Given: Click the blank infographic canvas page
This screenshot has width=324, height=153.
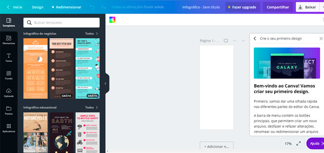Looking at the screenshot, I should pos(217,87).
